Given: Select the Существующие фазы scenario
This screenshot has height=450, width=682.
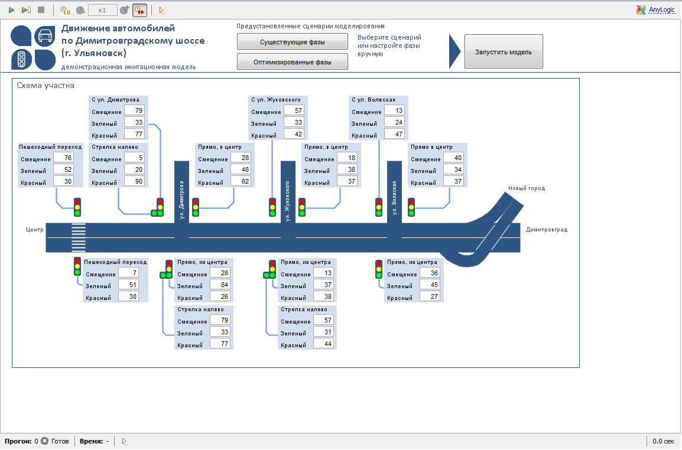Looking at the screenshot, I should click(x=293, y=42).
